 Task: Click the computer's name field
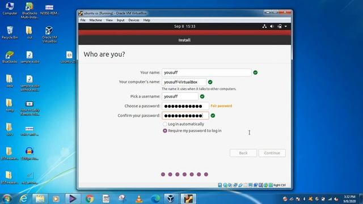(184, 82)
